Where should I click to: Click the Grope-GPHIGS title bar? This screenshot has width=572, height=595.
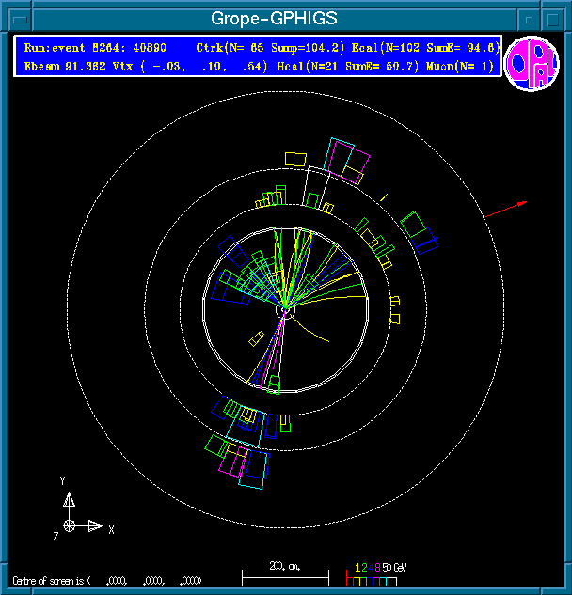tap(274, 19)
